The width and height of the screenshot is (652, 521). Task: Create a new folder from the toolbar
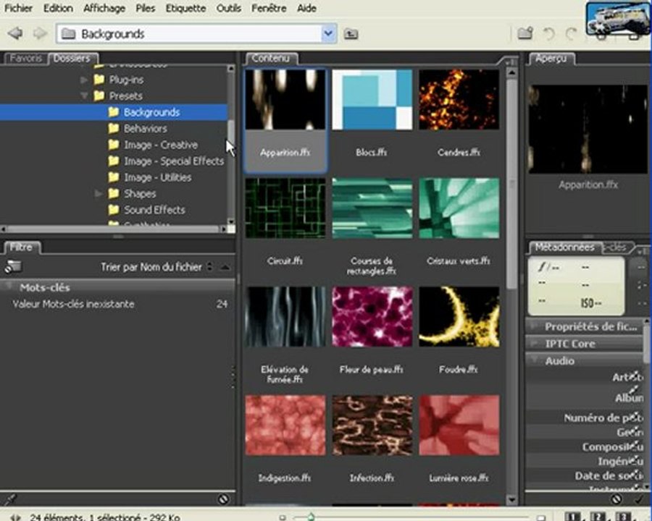click(525, 33)
